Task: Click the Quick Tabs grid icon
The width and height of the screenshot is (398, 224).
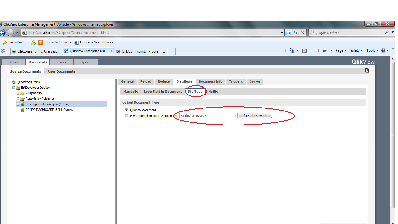Action: [3, 51]
